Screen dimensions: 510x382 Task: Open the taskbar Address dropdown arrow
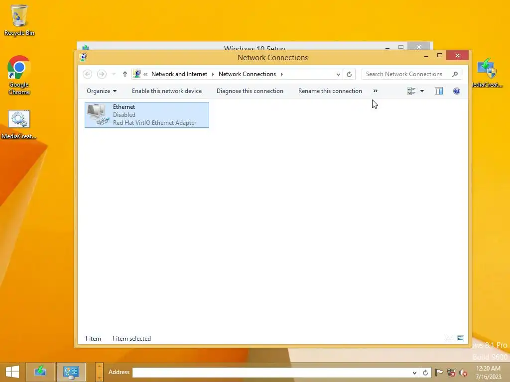point(415,373)
